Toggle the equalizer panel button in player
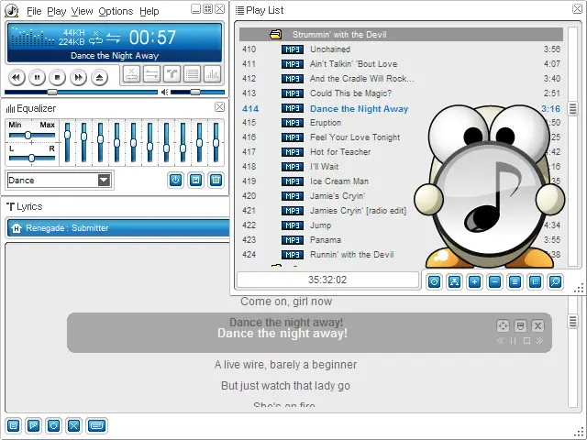587x440 pixels. [x=212, y=74]
